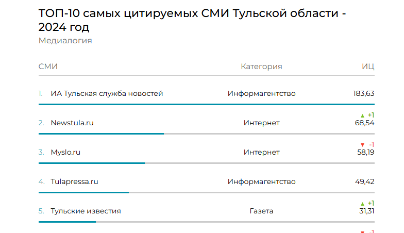Click Интернет category next to Myslo.ru
404x233 pixels.
tap(261, 152)
